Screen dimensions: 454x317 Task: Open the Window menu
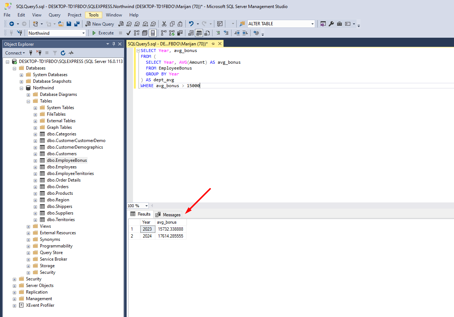click(x=114, y=15)
